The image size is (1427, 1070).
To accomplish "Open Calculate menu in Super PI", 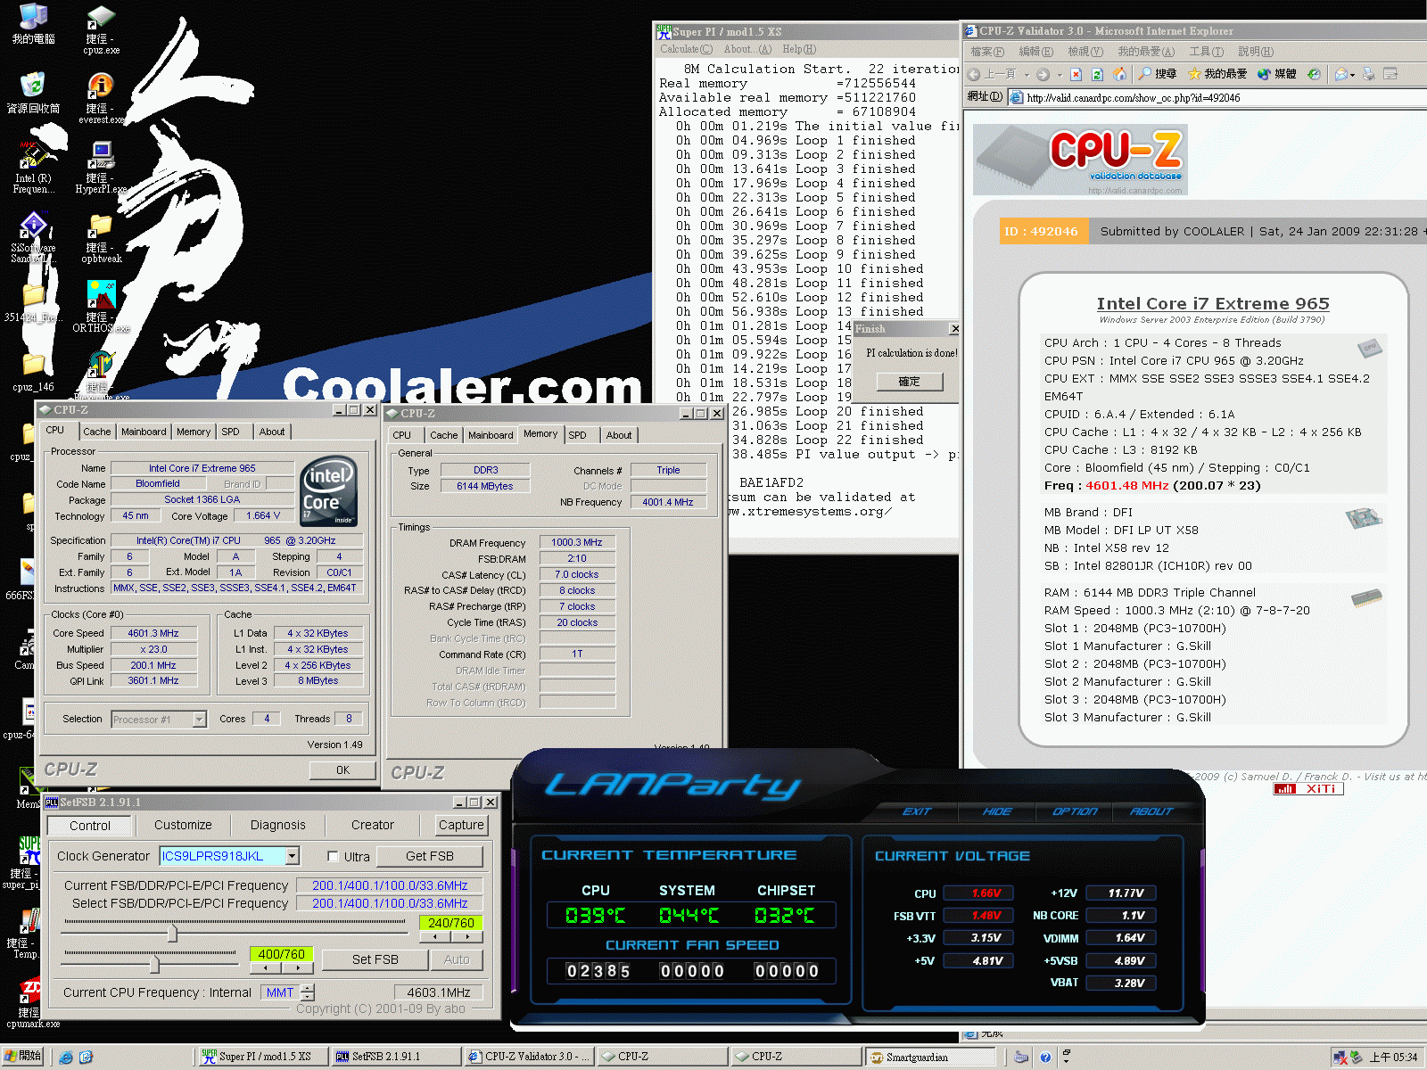I will [686, 49].
